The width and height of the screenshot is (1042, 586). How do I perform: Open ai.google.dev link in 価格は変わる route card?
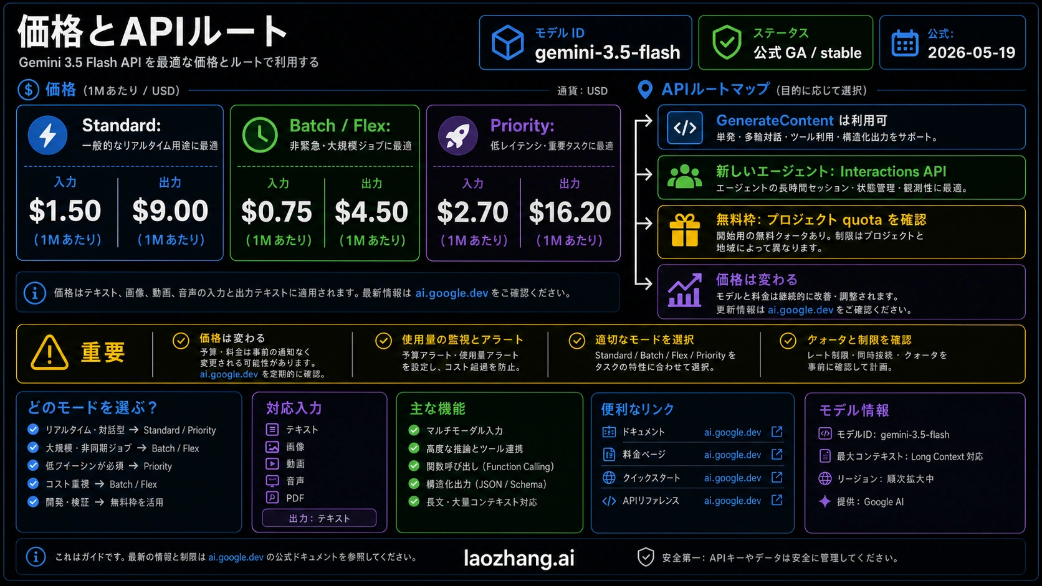click(x=800, y=310)
